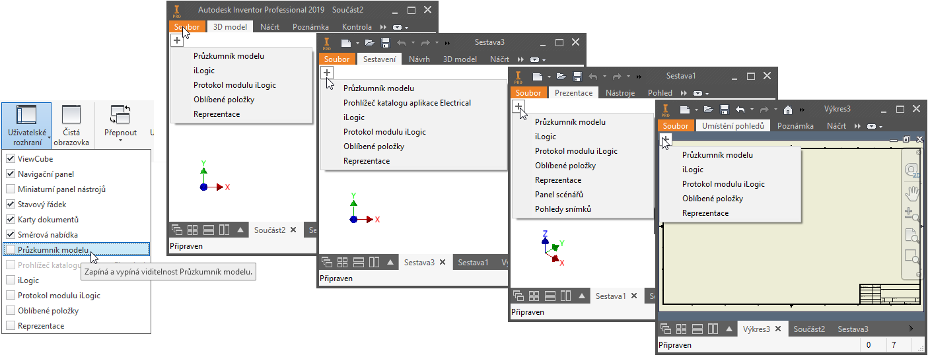Click Save icon in Sestava3 window
The height and width of the screenshot is (357, 928).
point(386,42)
